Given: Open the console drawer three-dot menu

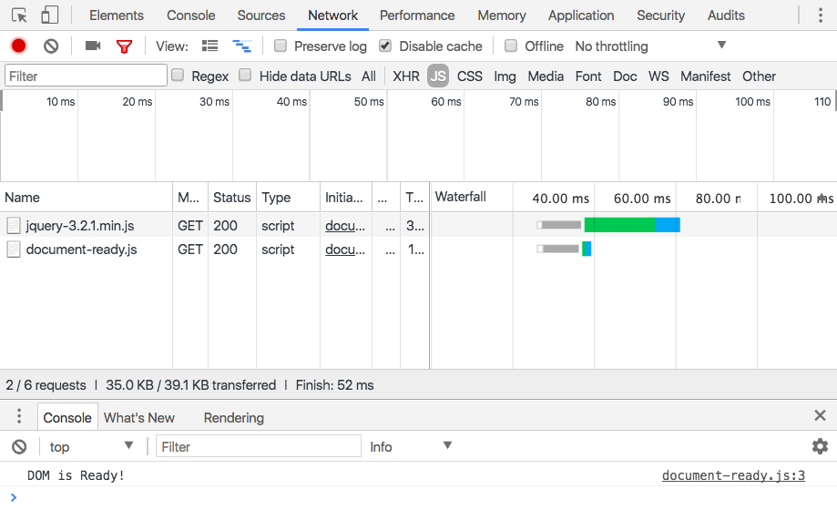Looking at the screenshot, I should [19, 416].
